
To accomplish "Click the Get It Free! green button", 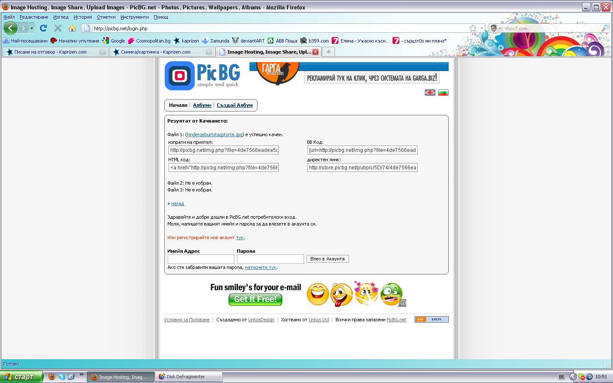I will click(x=255, y=300).
